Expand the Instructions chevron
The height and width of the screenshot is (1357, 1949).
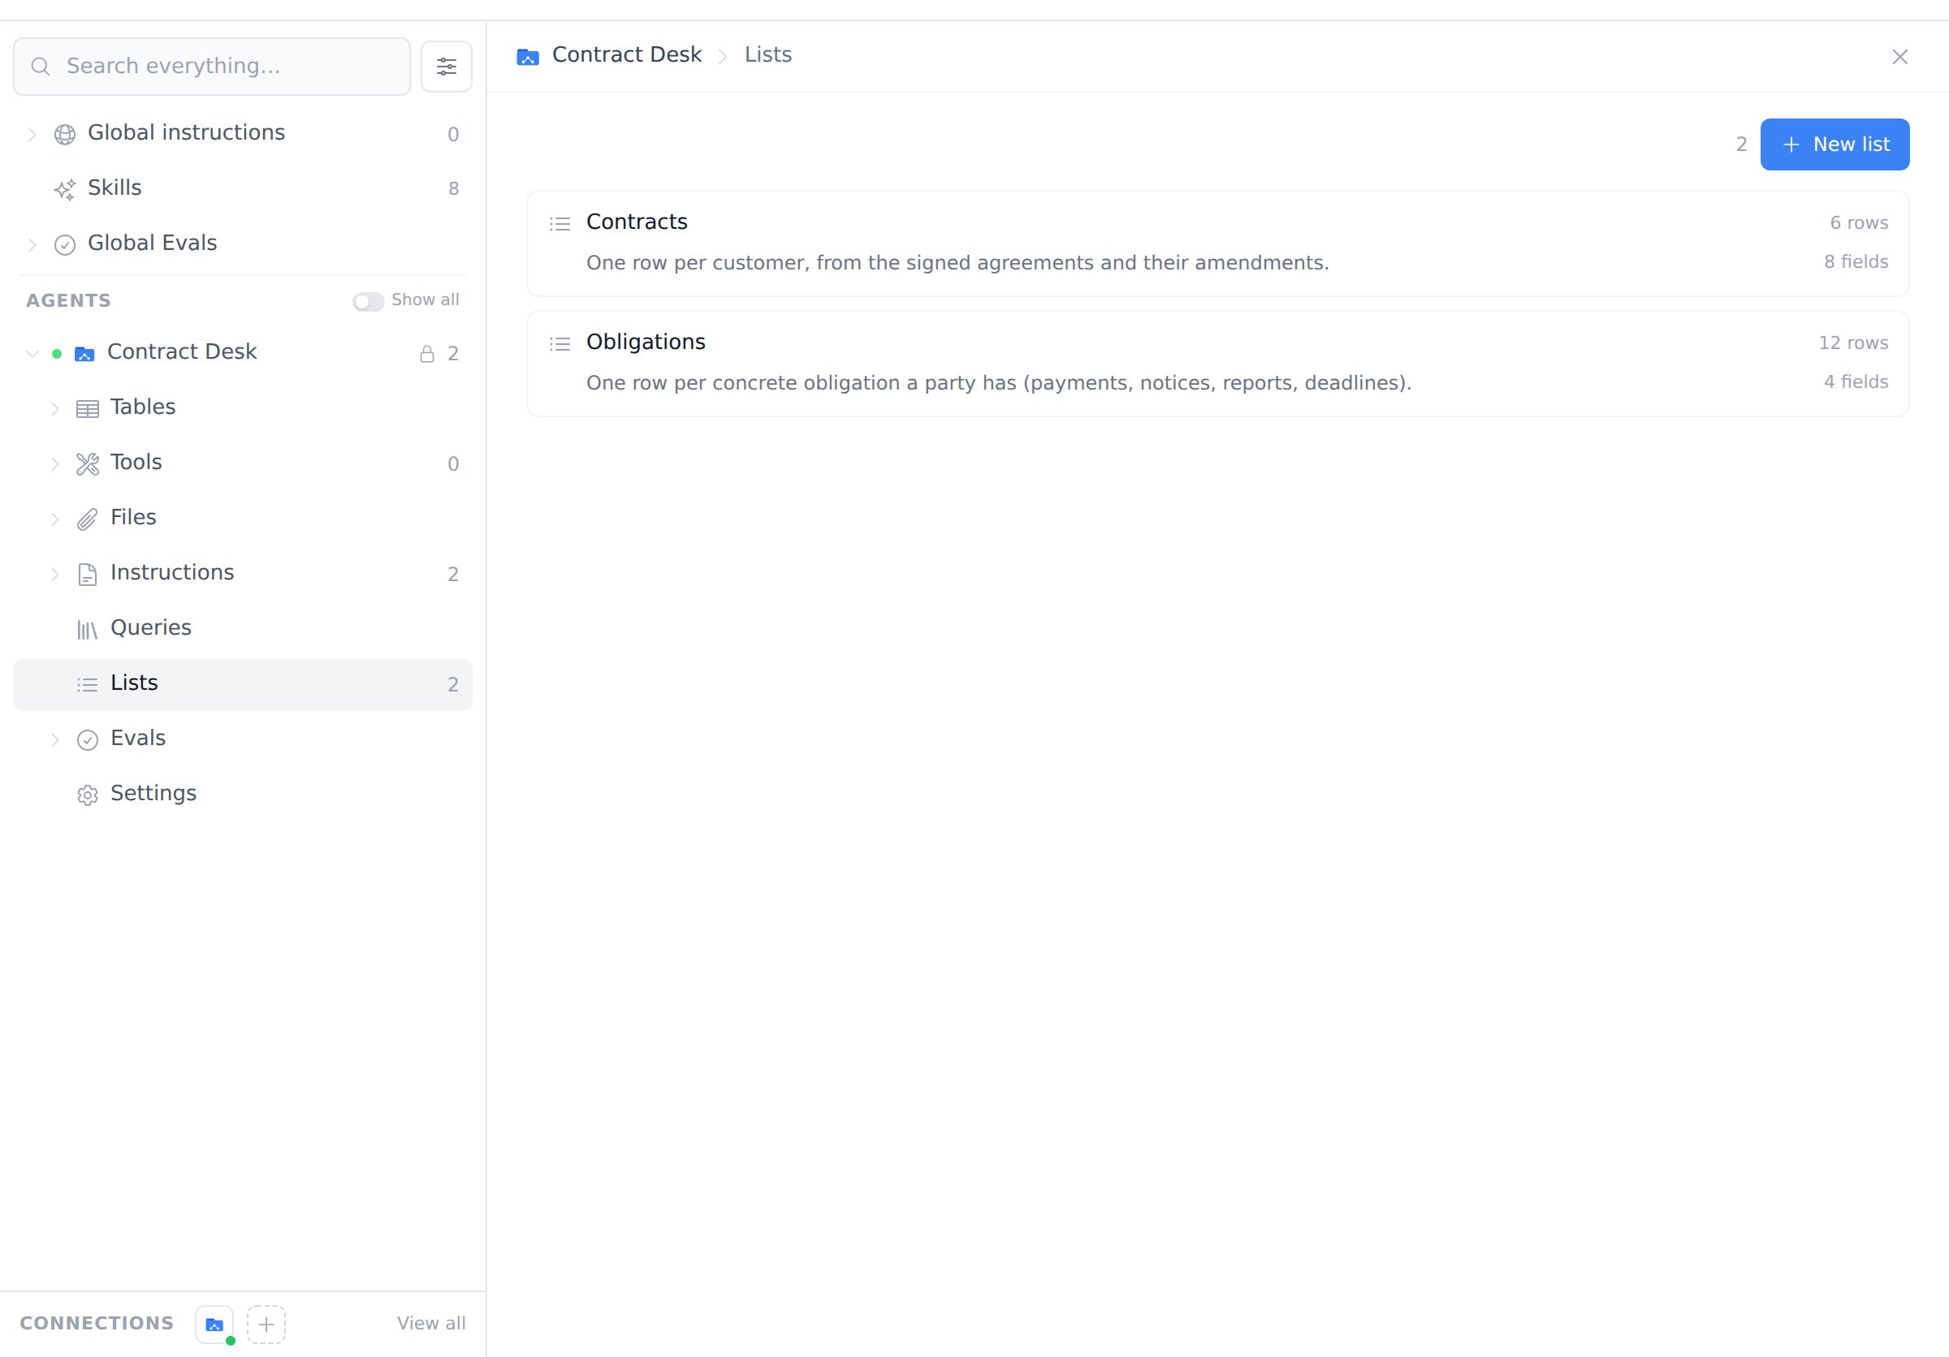click(x=55, y=574)
